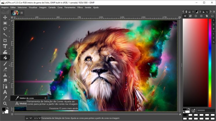
Task: Select the Eraser tool
Action: point(5,69)
